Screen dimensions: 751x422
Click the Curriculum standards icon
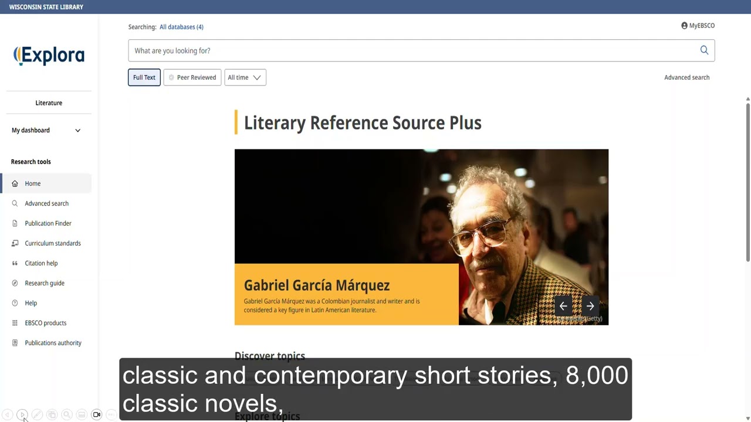pyautogui.click(x=15, y=243)
